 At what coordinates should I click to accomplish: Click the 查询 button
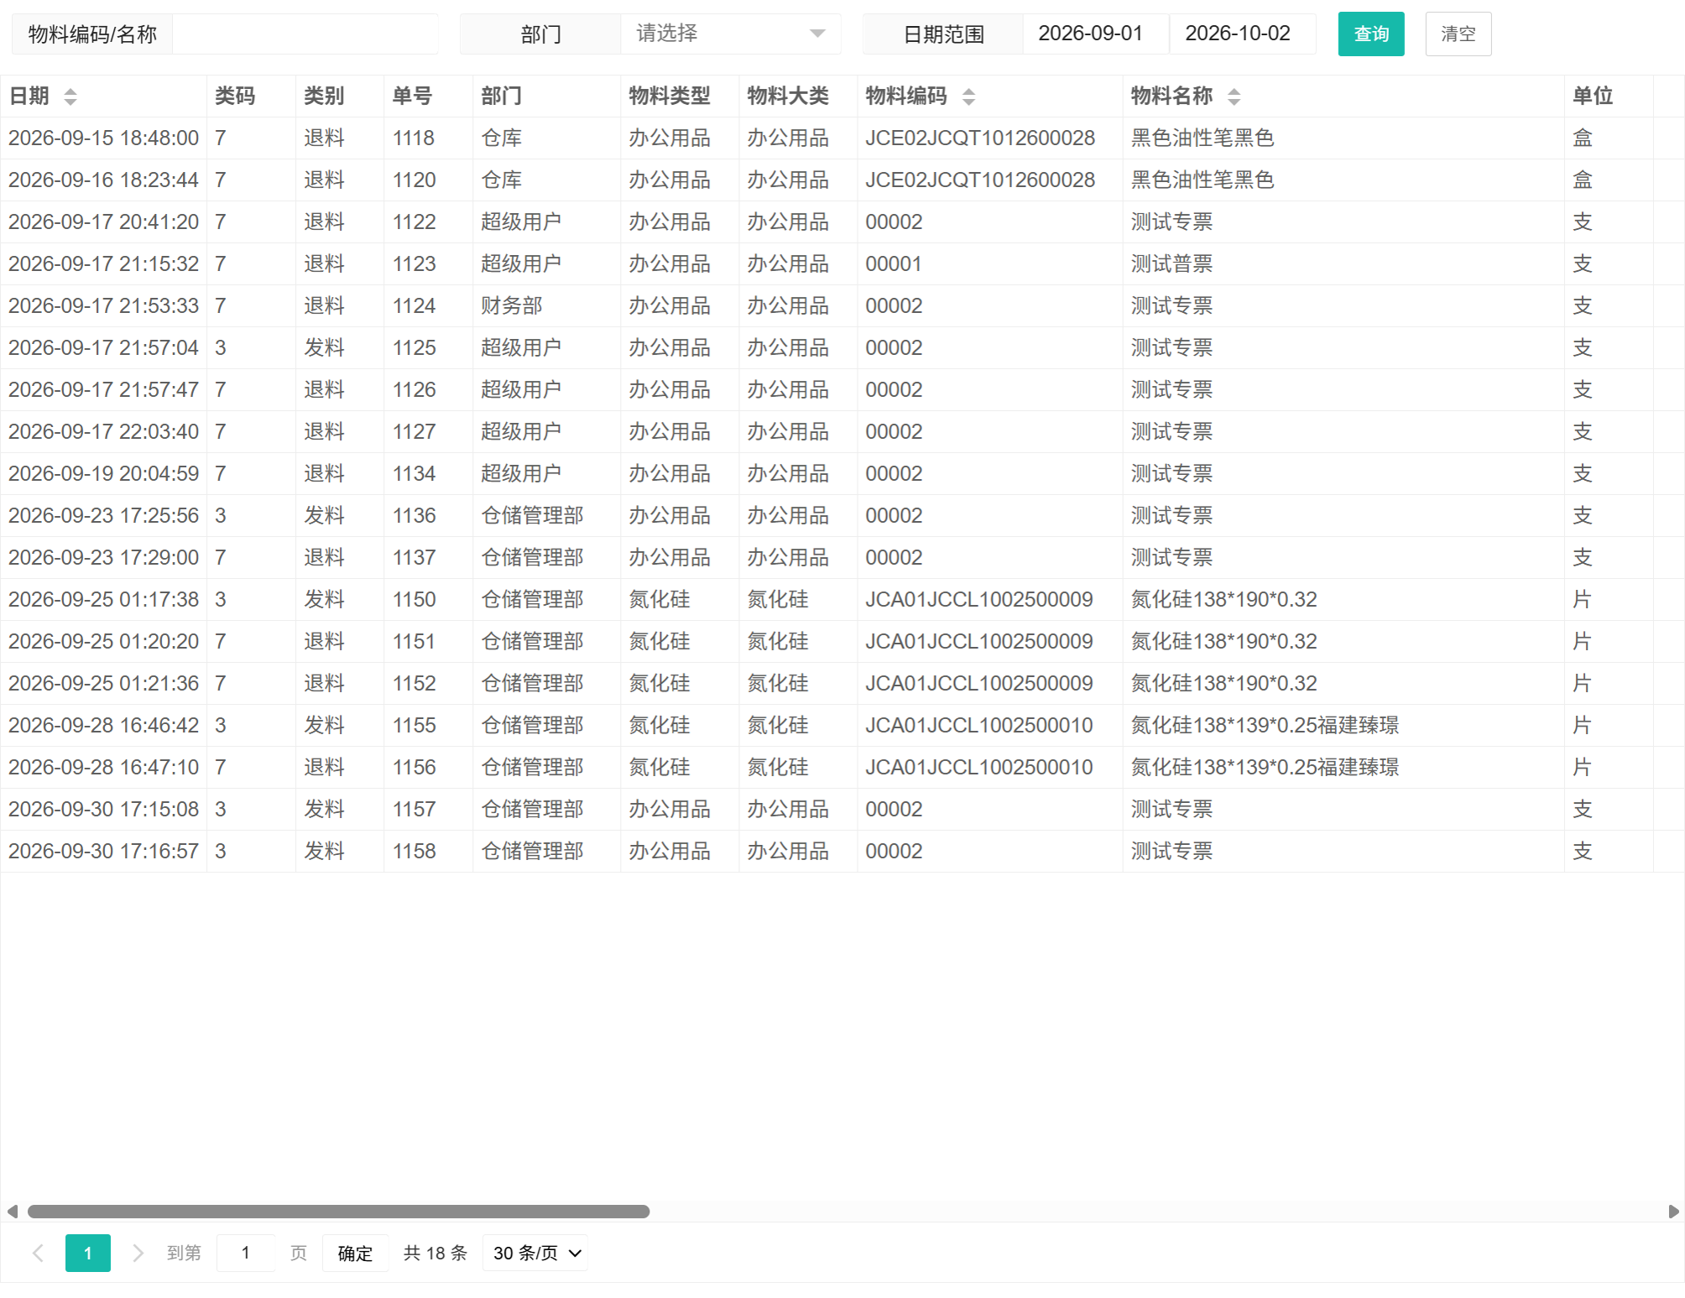click(1371, 34)
